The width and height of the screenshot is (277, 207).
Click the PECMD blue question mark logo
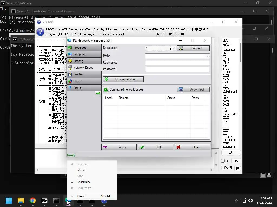[40, 32]
